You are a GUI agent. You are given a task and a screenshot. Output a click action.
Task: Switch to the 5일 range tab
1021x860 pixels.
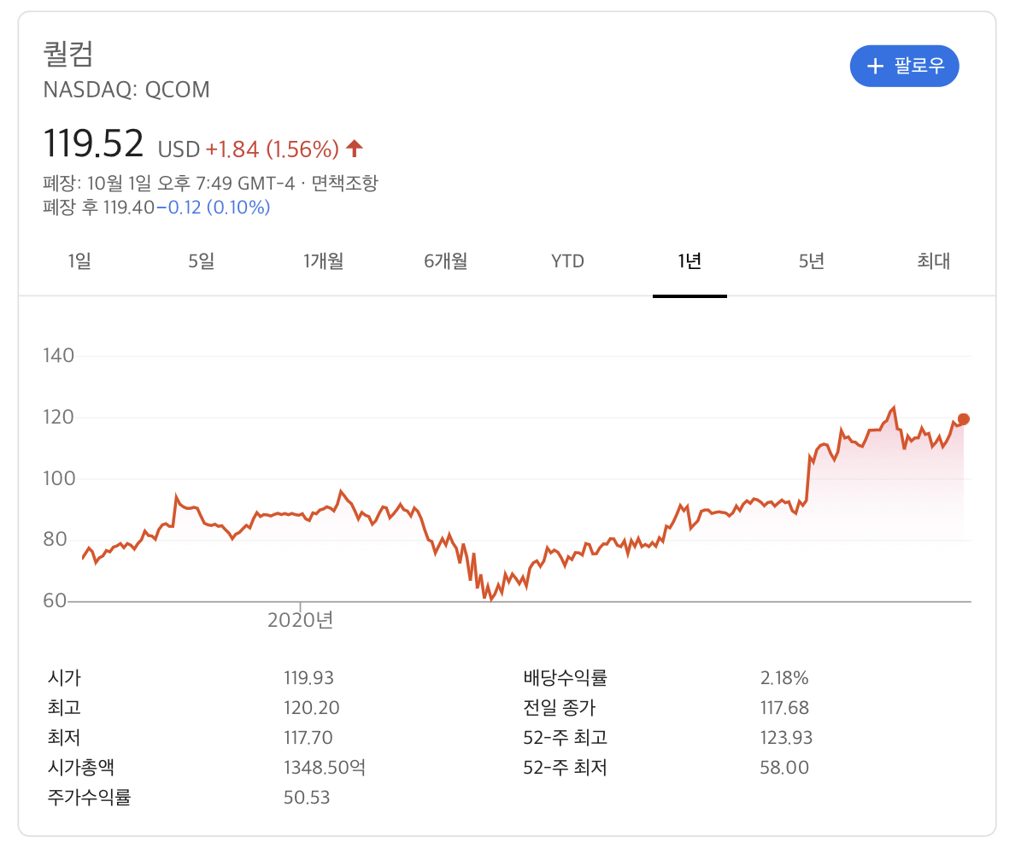201,261
